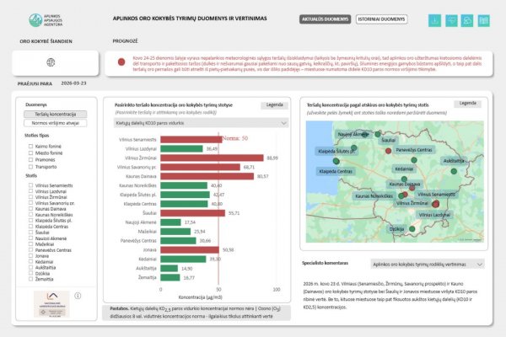Viewport: 506px width, 337px height.
Task: Select Teršalų koncentracija data option
Action: click(x=55, y=115)
